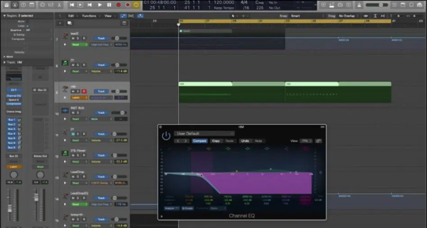427x228 pixels.
Task: Open the Mixer sliders button
Action: coord(51,5)
